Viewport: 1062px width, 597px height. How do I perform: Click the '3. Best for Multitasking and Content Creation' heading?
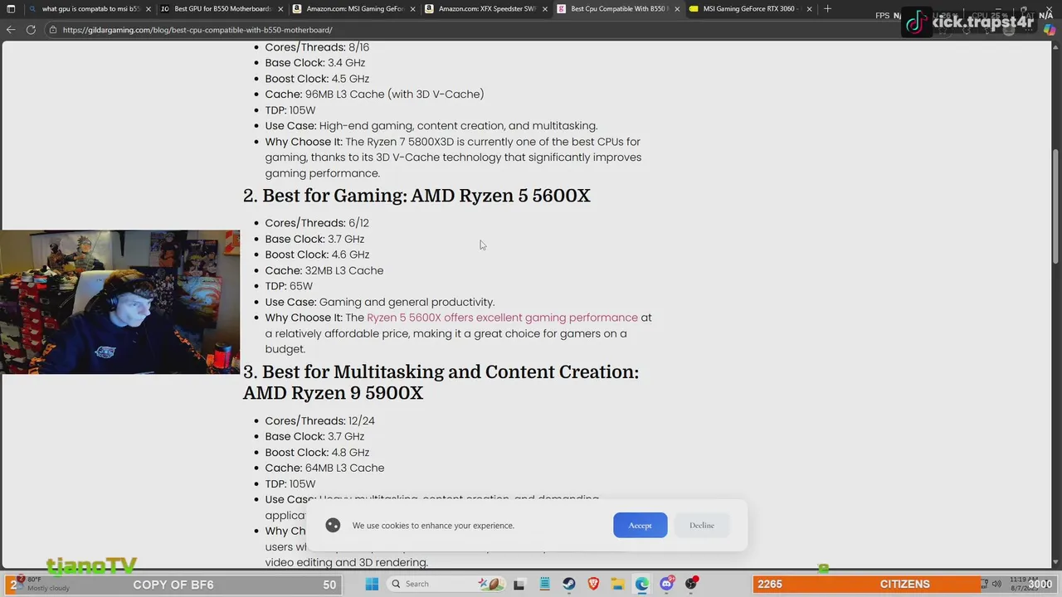(x=441, y=382)
